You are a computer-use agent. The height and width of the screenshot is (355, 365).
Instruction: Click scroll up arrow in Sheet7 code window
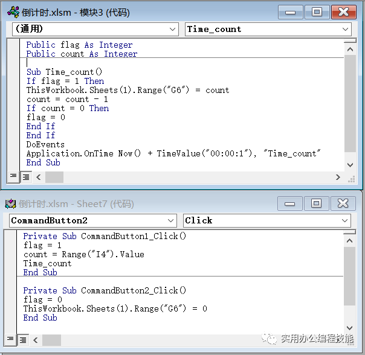[x=349, y=241]
